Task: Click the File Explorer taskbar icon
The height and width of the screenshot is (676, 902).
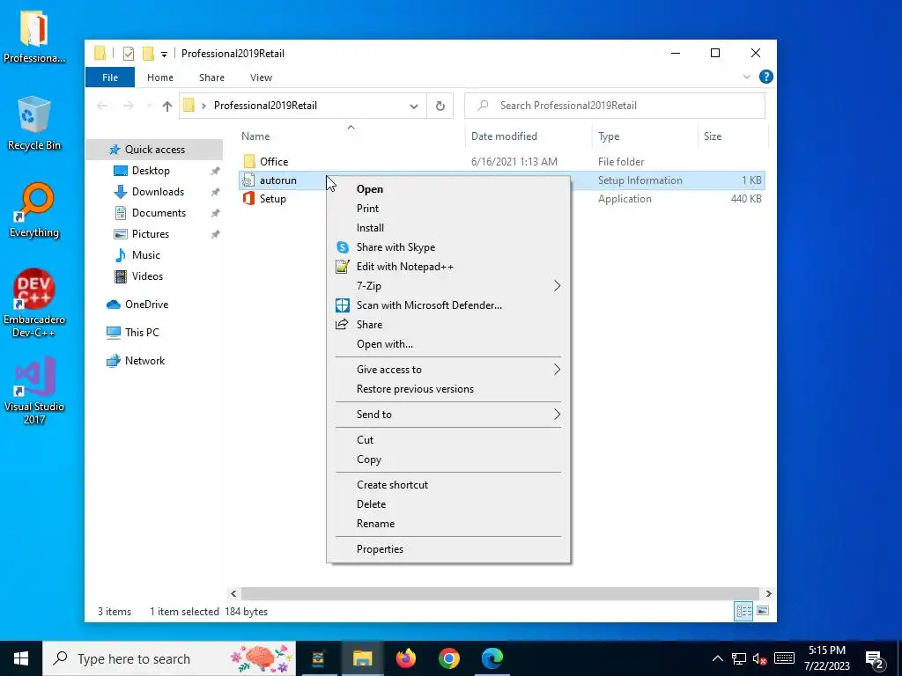Action: tap(362, 658)
